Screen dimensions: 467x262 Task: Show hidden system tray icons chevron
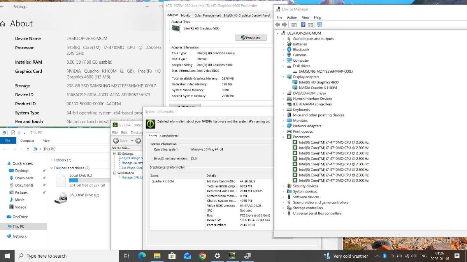coord(377,256)
